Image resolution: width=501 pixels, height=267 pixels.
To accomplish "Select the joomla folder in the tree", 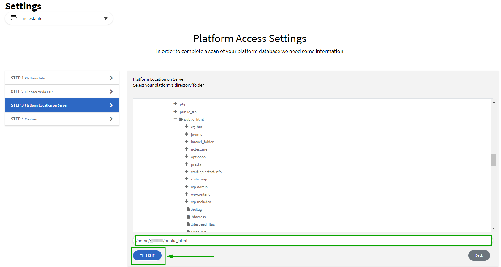I will 196,134.
